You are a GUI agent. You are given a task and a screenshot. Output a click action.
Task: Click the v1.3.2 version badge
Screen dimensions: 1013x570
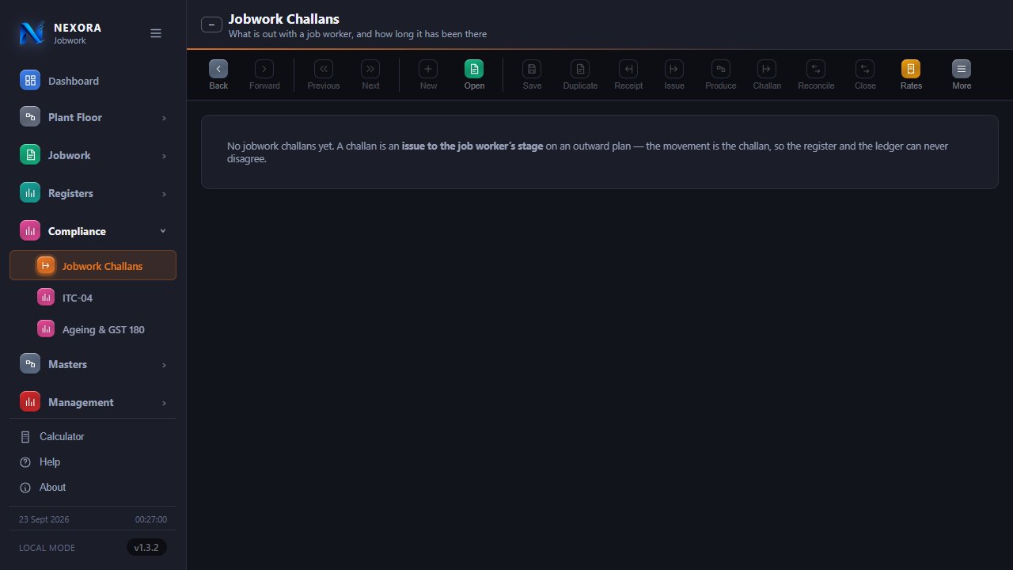(146, 547)
